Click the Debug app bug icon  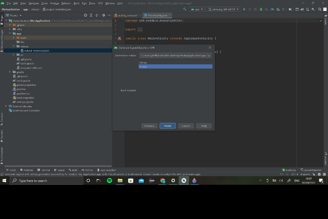[x=261, y=9]
